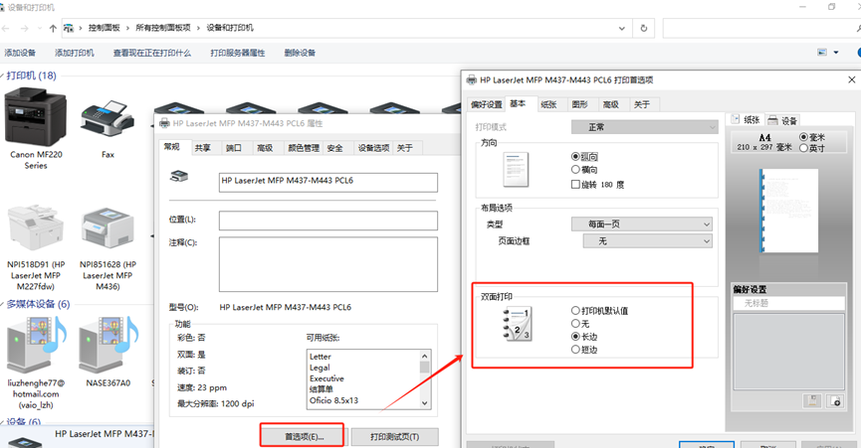
Task: Click the portrait page orientation preview icon
Action: pos(516,169)
